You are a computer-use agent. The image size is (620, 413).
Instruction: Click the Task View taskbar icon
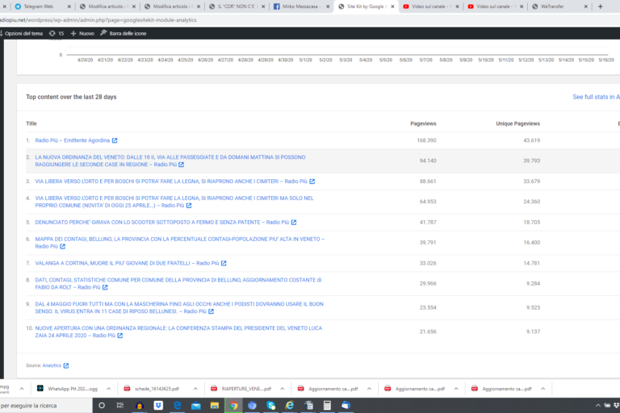click(120, 406)
